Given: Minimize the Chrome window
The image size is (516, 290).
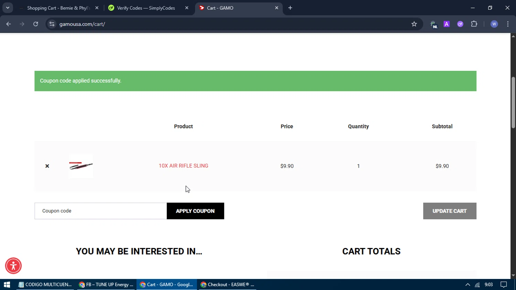Looking at the screenshot, I should (x=473, y=8).
